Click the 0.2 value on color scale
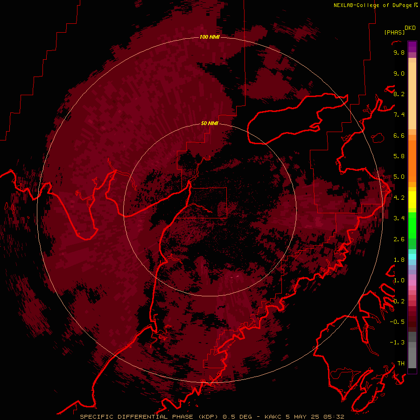420x420 pixels. tap(399, 301)
